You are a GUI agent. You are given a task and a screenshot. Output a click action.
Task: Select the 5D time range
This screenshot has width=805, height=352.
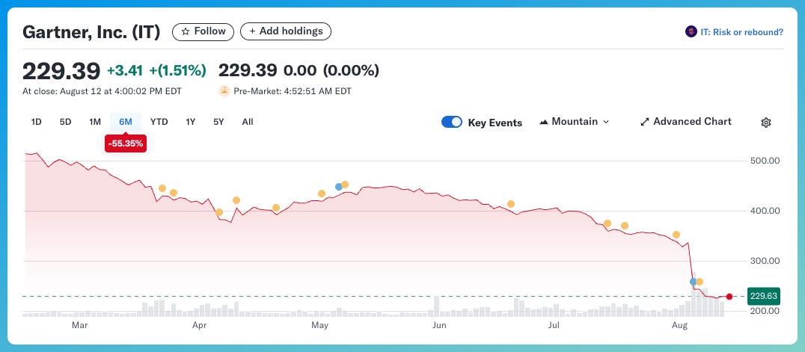pos(65,122)
